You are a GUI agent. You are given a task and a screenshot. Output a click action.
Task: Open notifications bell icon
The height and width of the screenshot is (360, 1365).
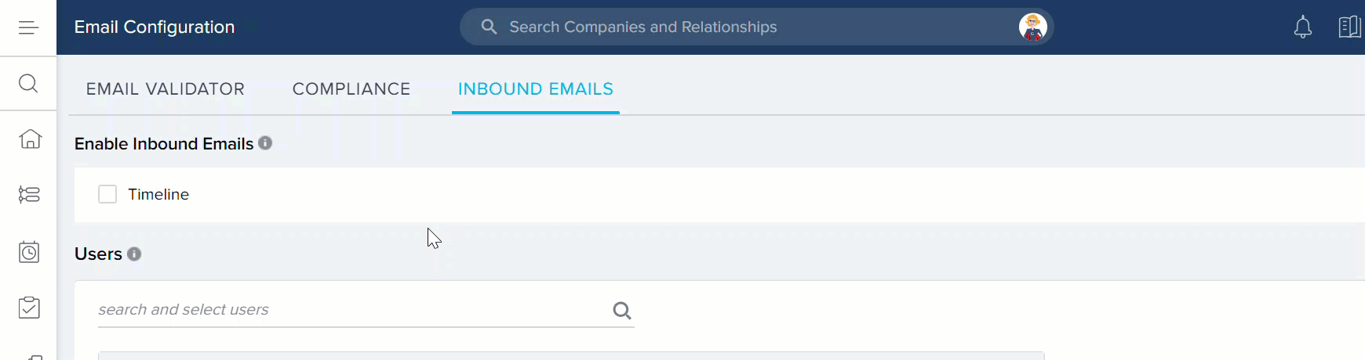[x=1302, y=27]
